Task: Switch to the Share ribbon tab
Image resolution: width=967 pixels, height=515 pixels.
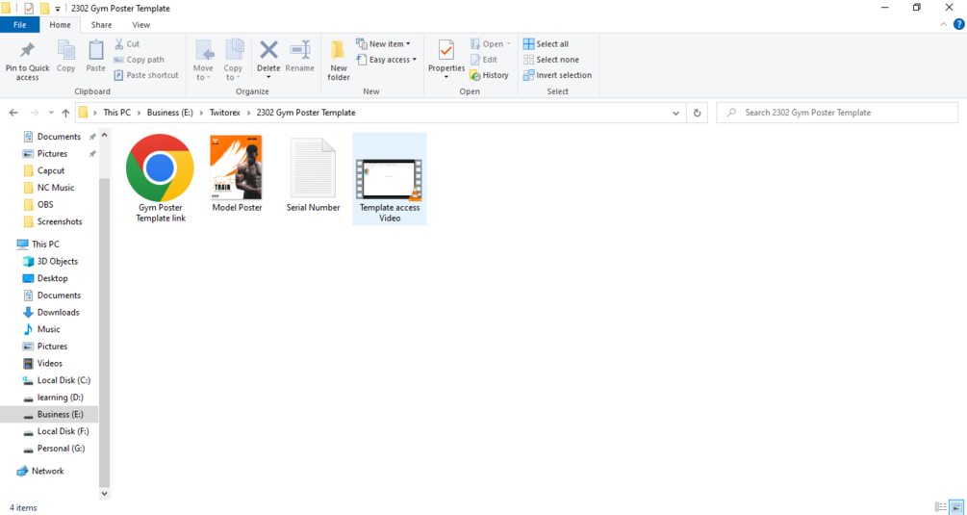Action: 101,25
